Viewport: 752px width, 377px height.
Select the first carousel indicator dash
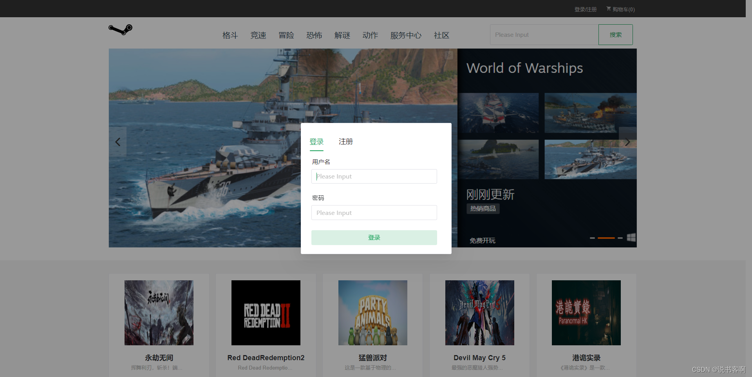(592, 238)
